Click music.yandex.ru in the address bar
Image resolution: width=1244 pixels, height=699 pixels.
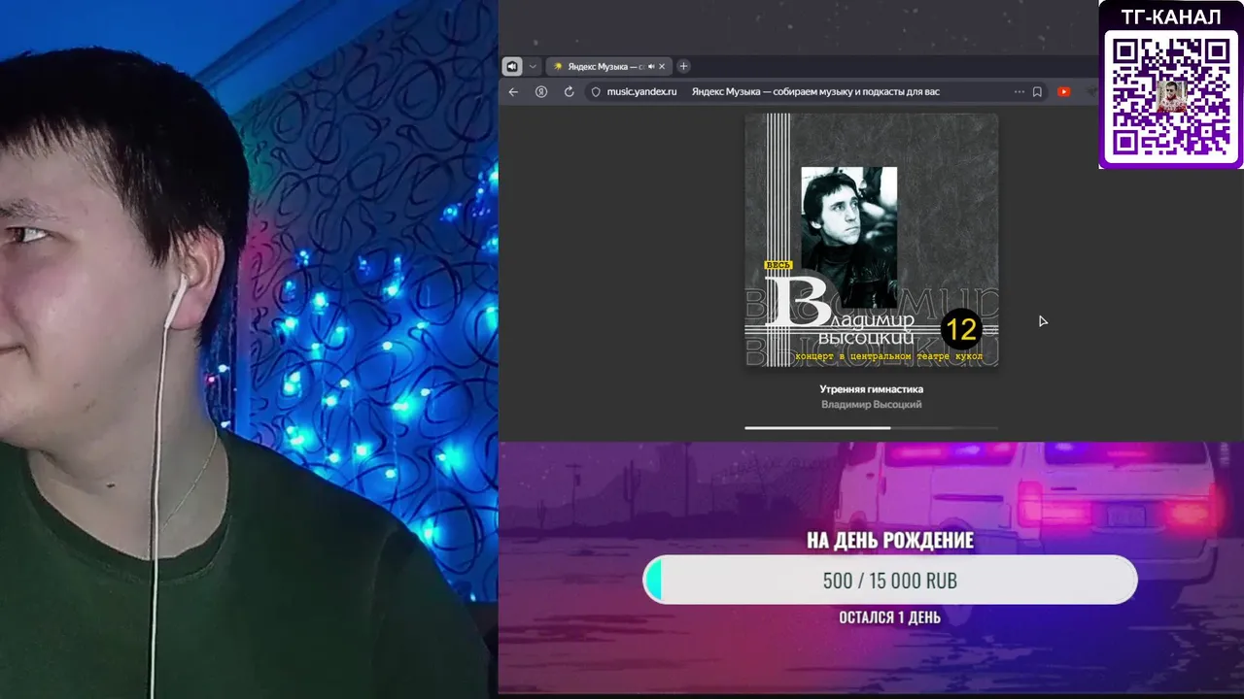pyautogui.click(x=641, y=91)
